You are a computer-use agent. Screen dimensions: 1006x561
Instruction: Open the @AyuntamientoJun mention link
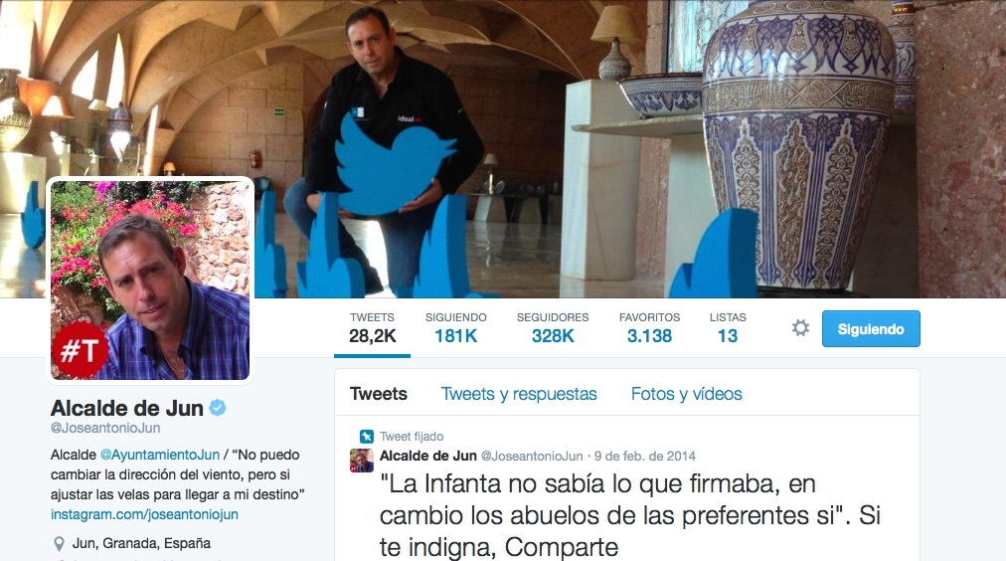click(160, 455)
